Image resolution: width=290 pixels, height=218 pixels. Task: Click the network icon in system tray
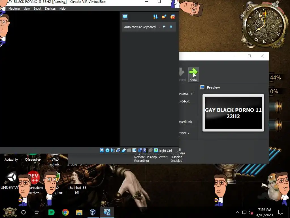coord(244,212)
